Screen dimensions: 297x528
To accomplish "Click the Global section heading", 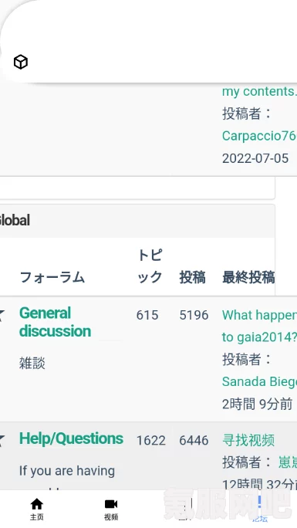I will 15,221.
